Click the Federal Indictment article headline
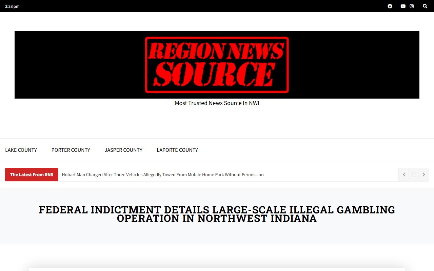Viewport: 434px width, 271px height. [217, 214]
